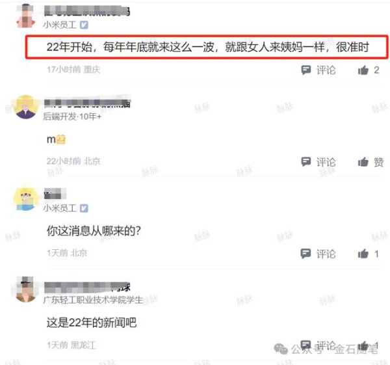Click thumbs-up 赞 on the 'm' comment
The height and width of the screenshot is (365, 390).
(x=370, y=162)
